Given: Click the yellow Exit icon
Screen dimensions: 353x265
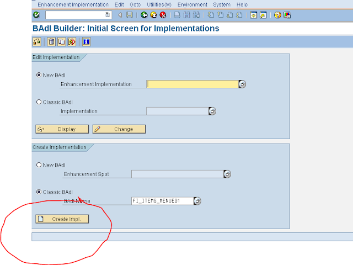Looking at the screenshot, I should pos(153,15).
